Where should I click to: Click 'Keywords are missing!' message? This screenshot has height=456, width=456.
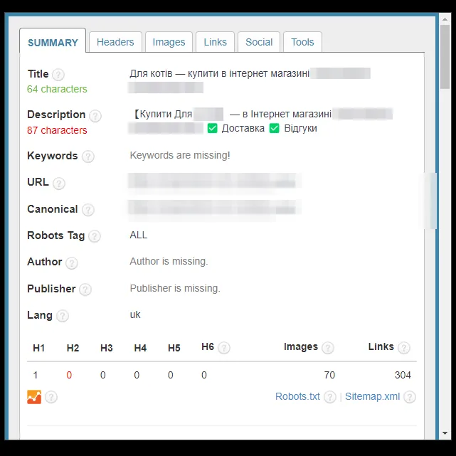(x=180, y=155)
